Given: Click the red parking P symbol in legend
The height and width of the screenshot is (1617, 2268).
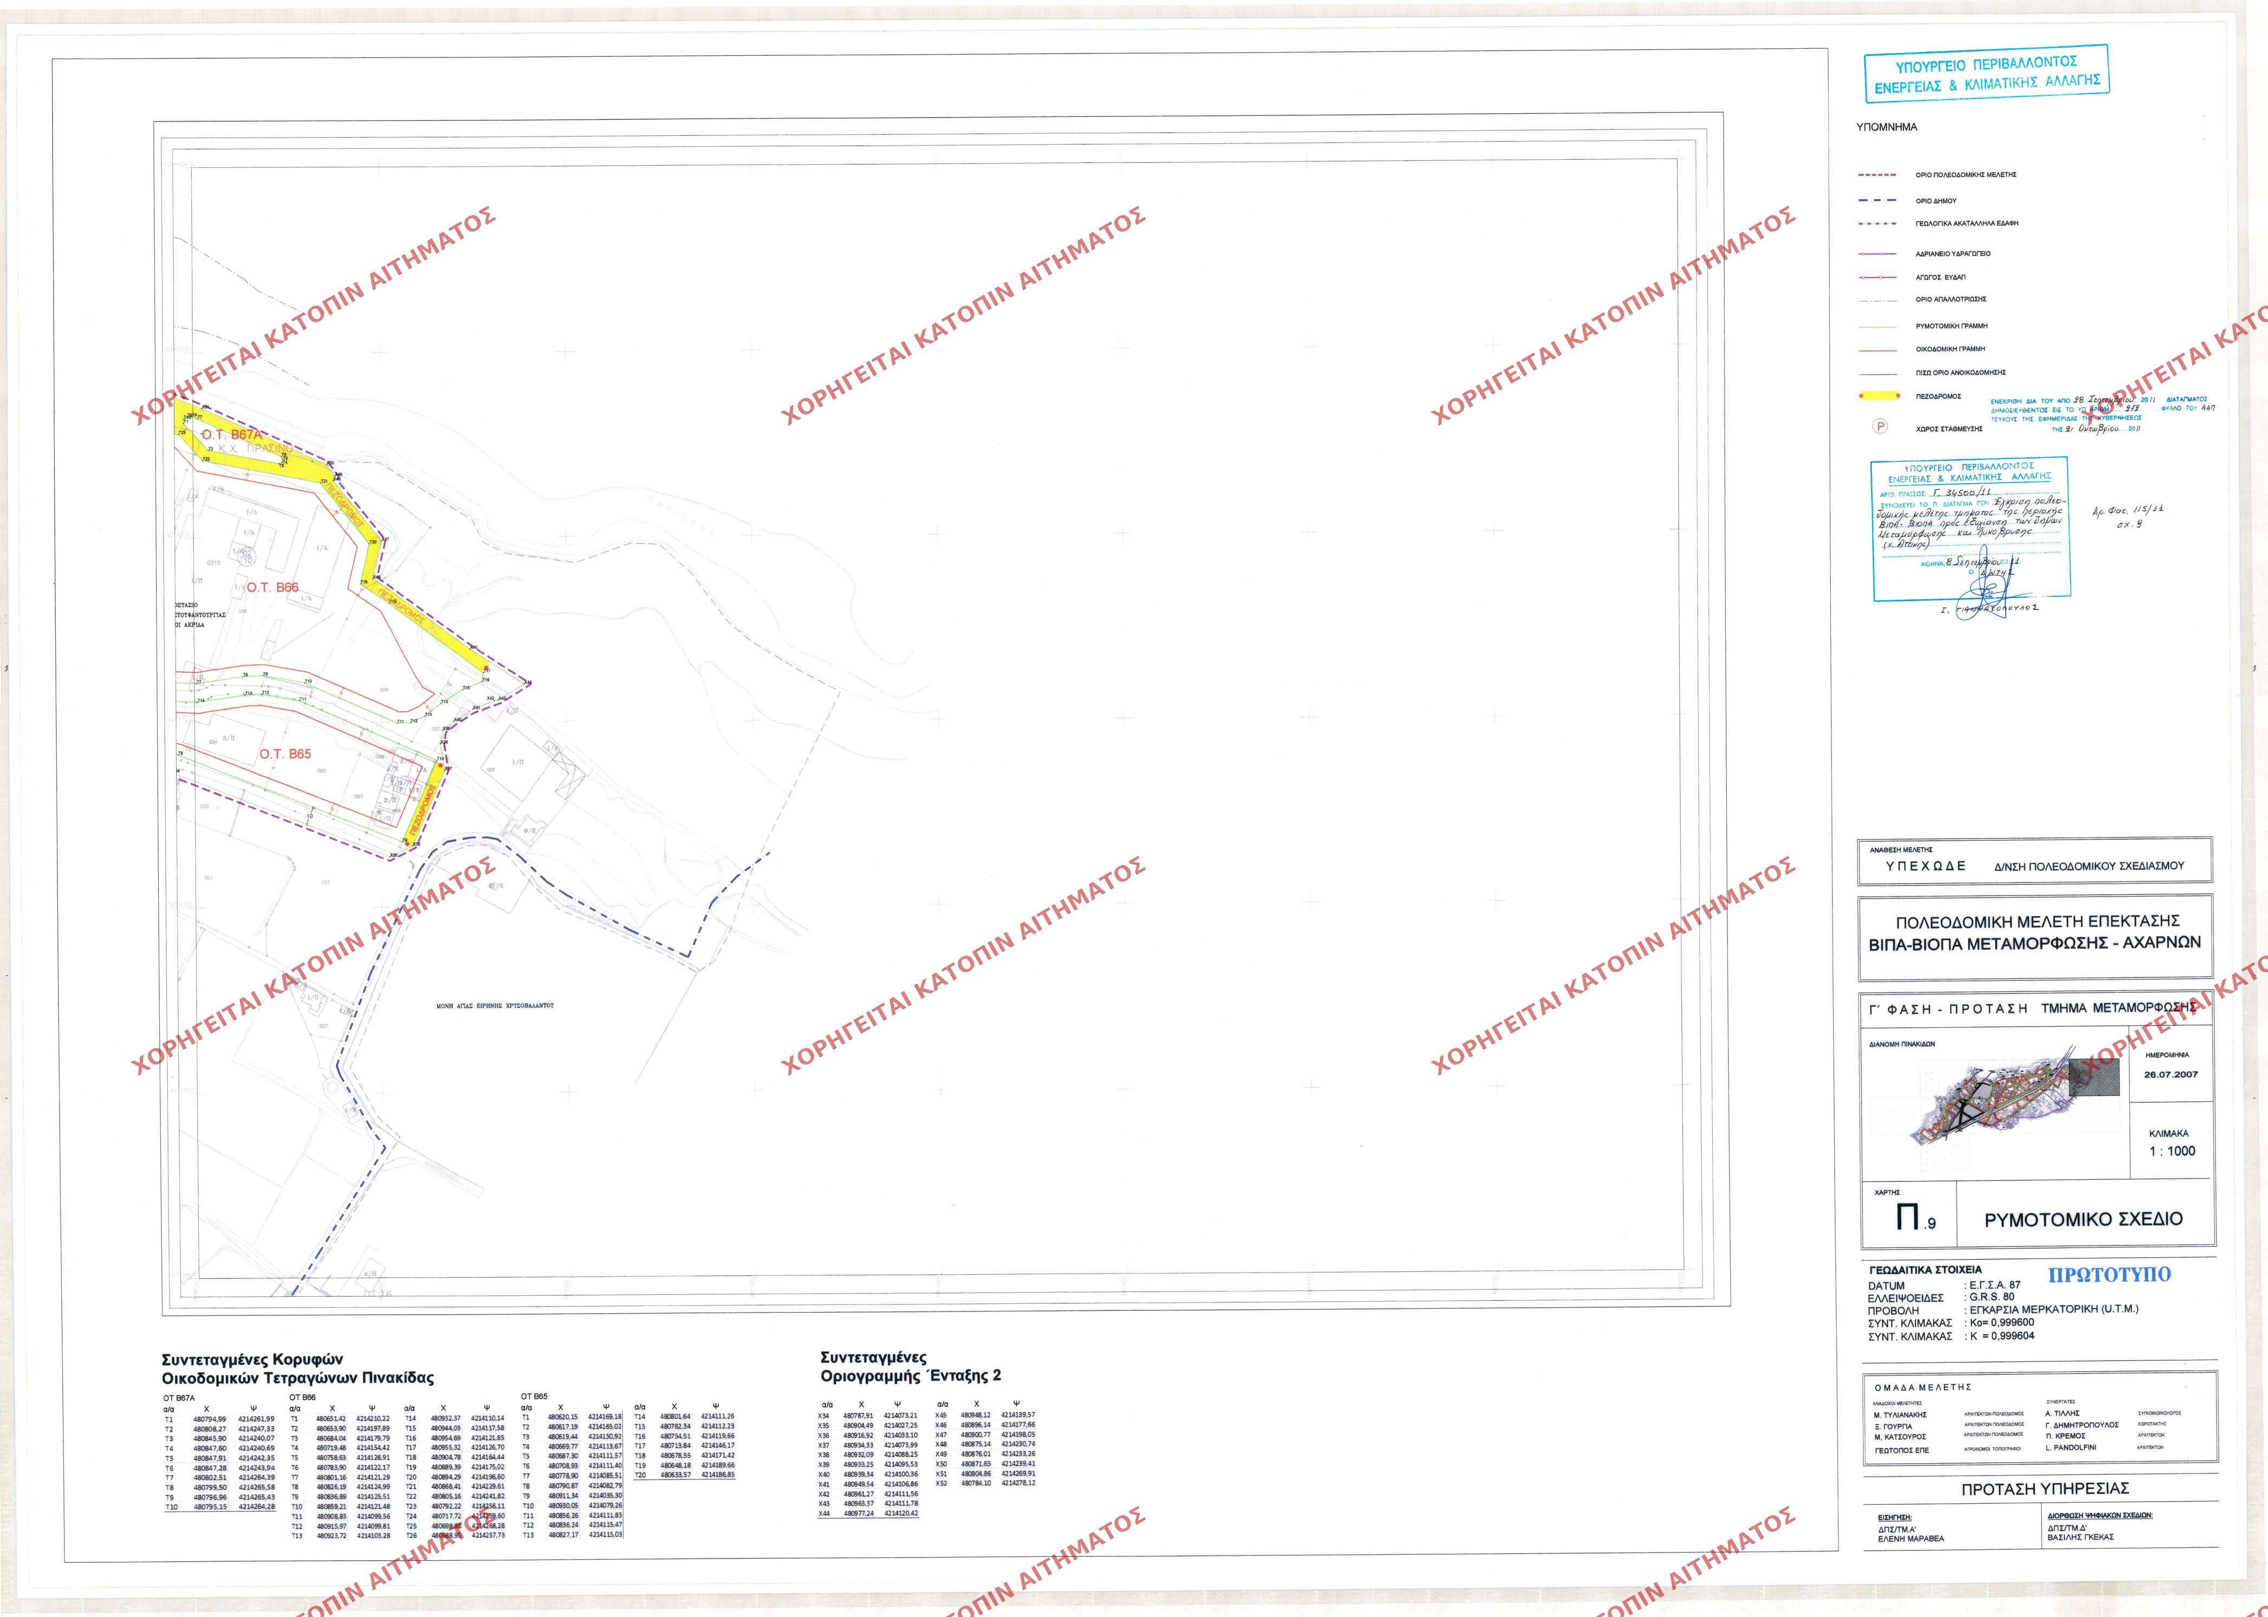Looking at the screenshot, I should [x=1881, y=427].
